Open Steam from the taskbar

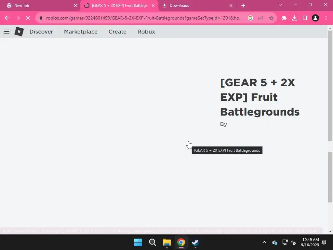point(195,242)
